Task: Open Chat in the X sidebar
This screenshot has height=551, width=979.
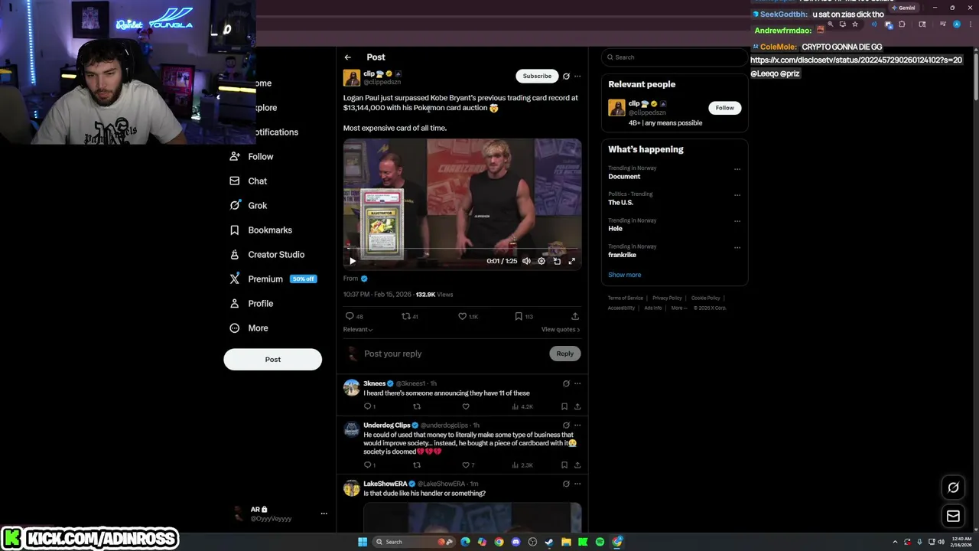Action: 248,181
